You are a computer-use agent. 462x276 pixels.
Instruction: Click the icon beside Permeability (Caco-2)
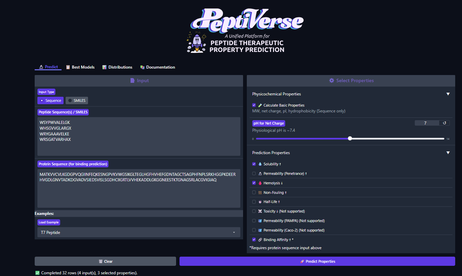(260, 230)
